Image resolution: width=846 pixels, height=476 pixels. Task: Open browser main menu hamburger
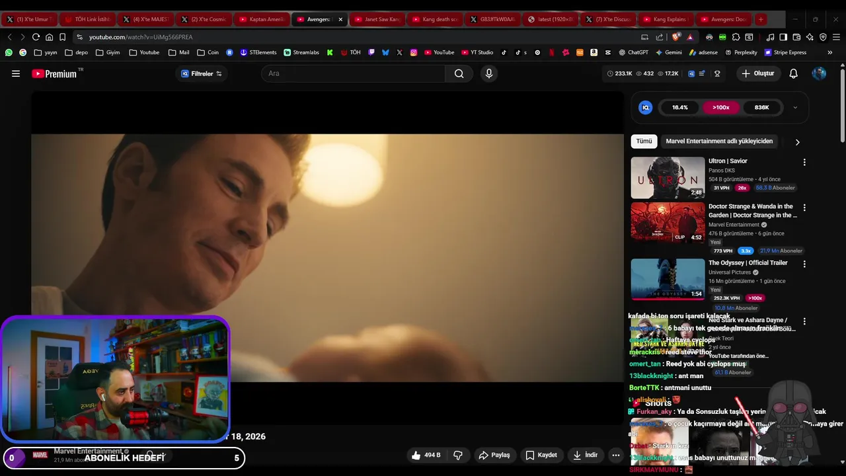(836, 37)
